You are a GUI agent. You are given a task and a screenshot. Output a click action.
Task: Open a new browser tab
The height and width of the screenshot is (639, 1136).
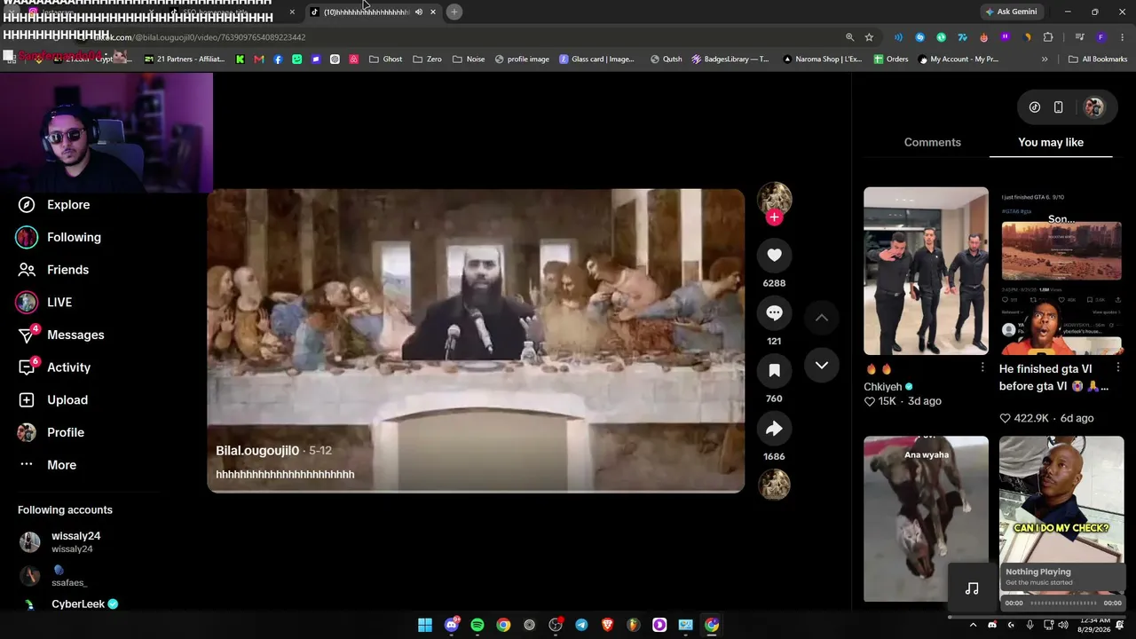(x=454, y=12)
